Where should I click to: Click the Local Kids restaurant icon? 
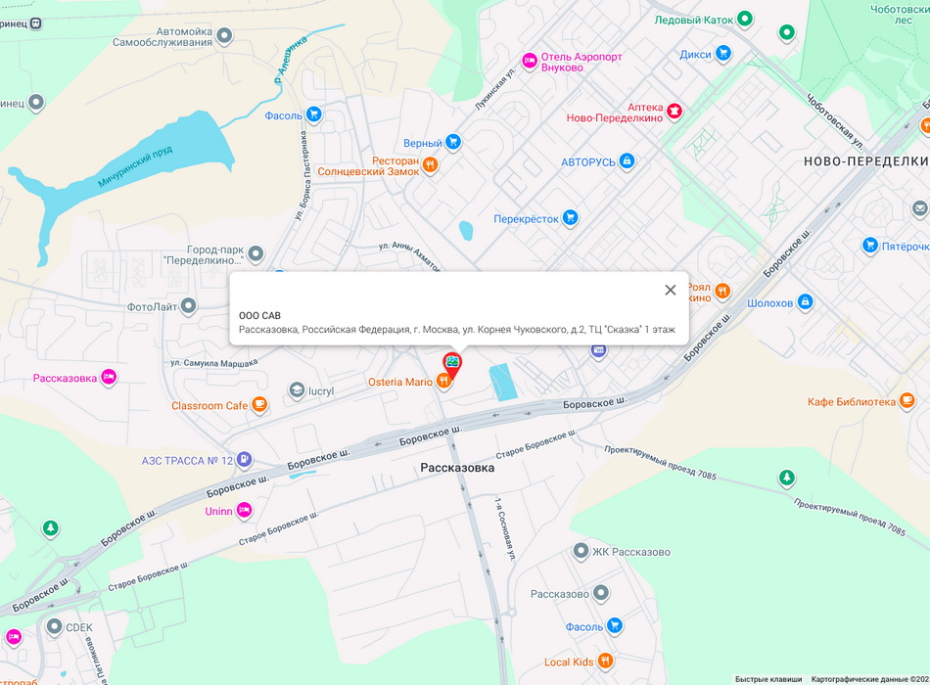(605, 661)
